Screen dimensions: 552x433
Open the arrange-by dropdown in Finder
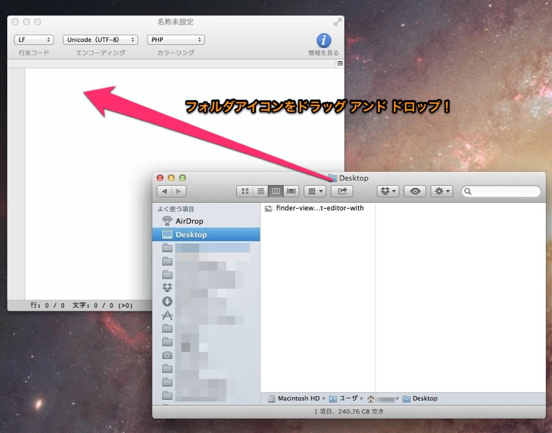[x=315, y=191]
